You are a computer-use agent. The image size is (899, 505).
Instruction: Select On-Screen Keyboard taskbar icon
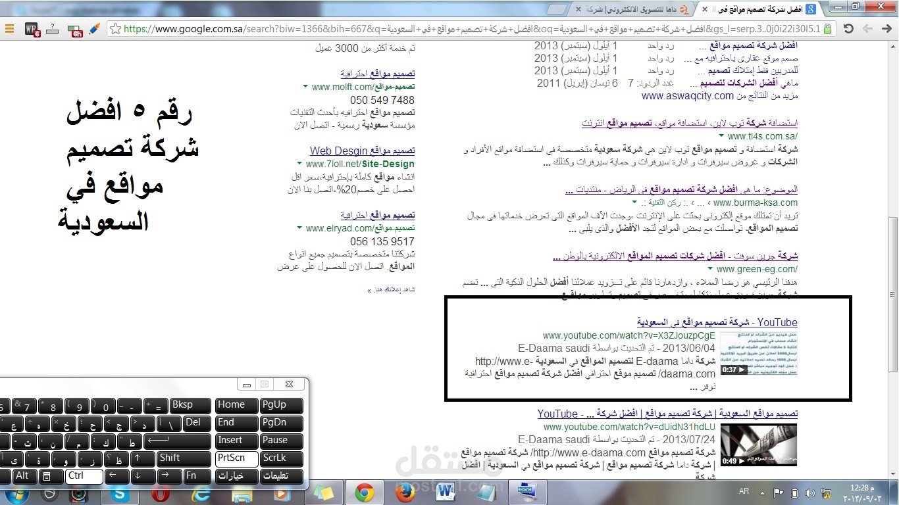click(527, 492)
